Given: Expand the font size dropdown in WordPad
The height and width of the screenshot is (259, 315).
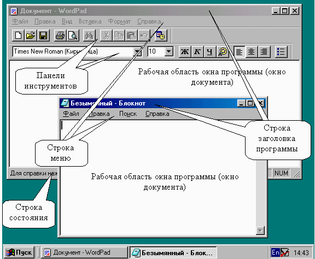Looking at the screenshot, I should coord(169,51).
